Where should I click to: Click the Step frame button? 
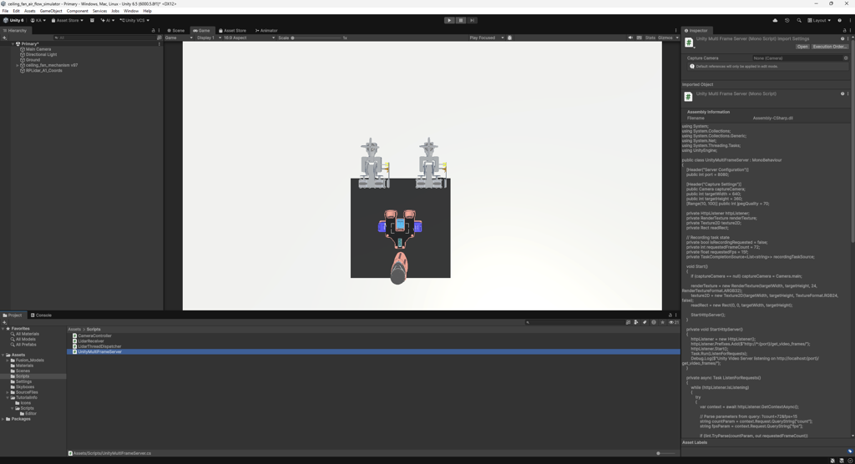pyautogui.click(x=473, y=20)
